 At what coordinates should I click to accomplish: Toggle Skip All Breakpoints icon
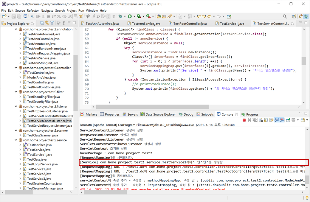(32, 16)
